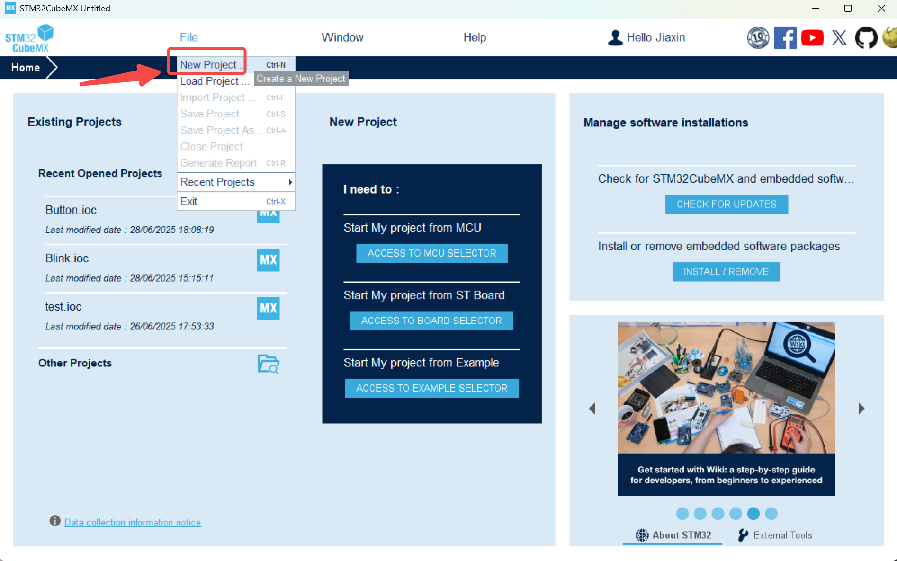897x561 pixels.
Task: Open the Button.ioc recent project
Action: [x=71, y=210]
